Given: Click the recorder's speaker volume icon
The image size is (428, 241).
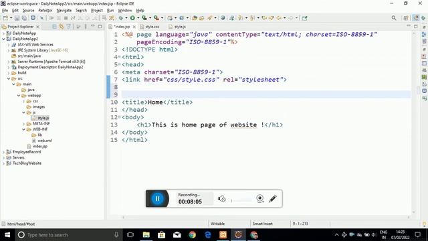Looking at the screenshot, I should coord(221,199).
